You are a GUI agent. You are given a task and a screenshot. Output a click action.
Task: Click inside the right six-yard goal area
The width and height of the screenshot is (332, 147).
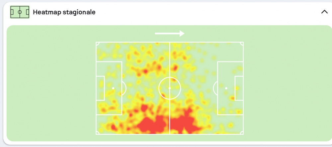pos(239,88)
